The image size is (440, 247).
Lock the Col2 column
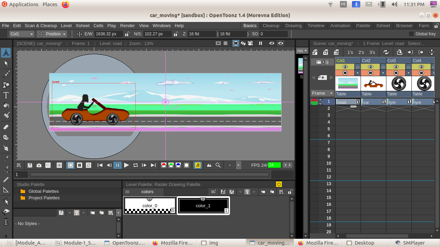tap(383, 67)
